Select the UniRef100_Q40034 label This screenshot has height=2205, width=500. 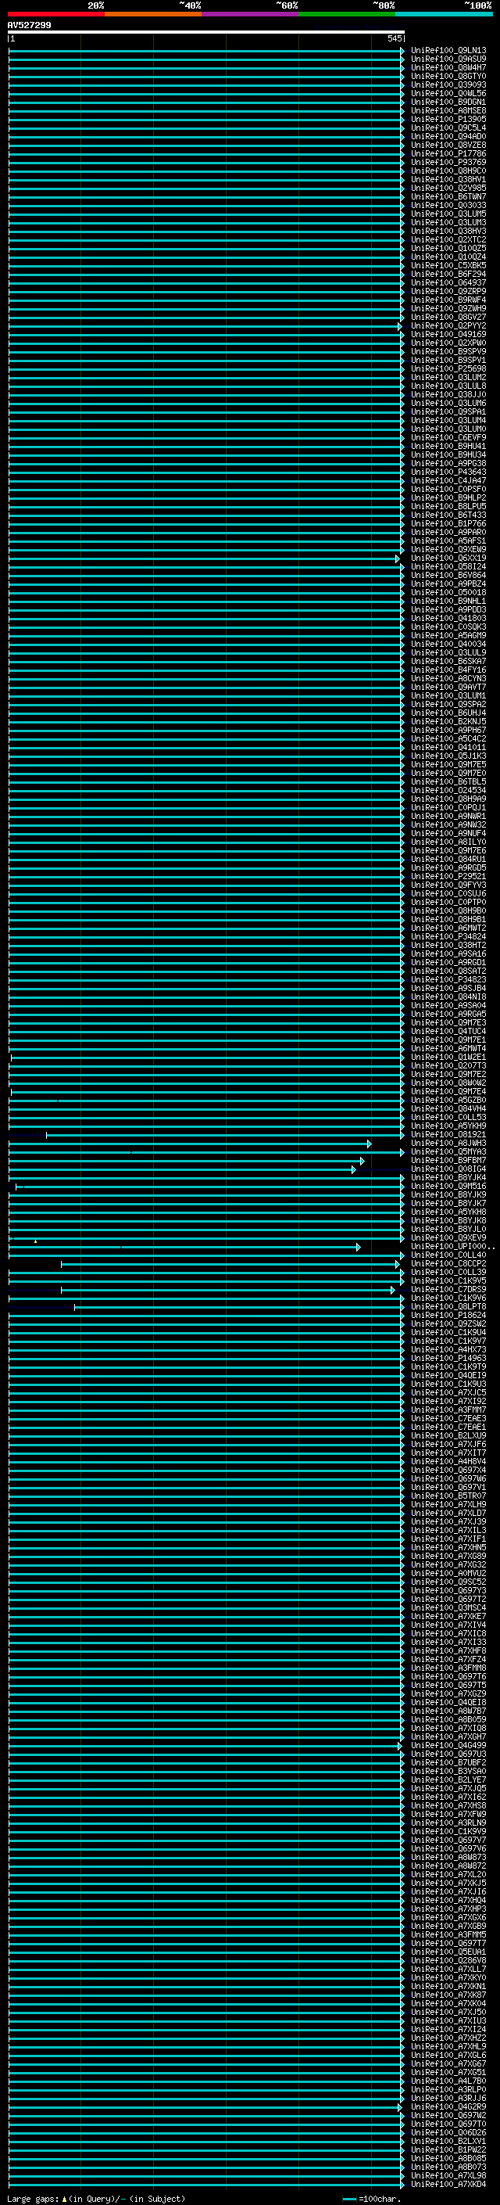click(x=448, y=644)
